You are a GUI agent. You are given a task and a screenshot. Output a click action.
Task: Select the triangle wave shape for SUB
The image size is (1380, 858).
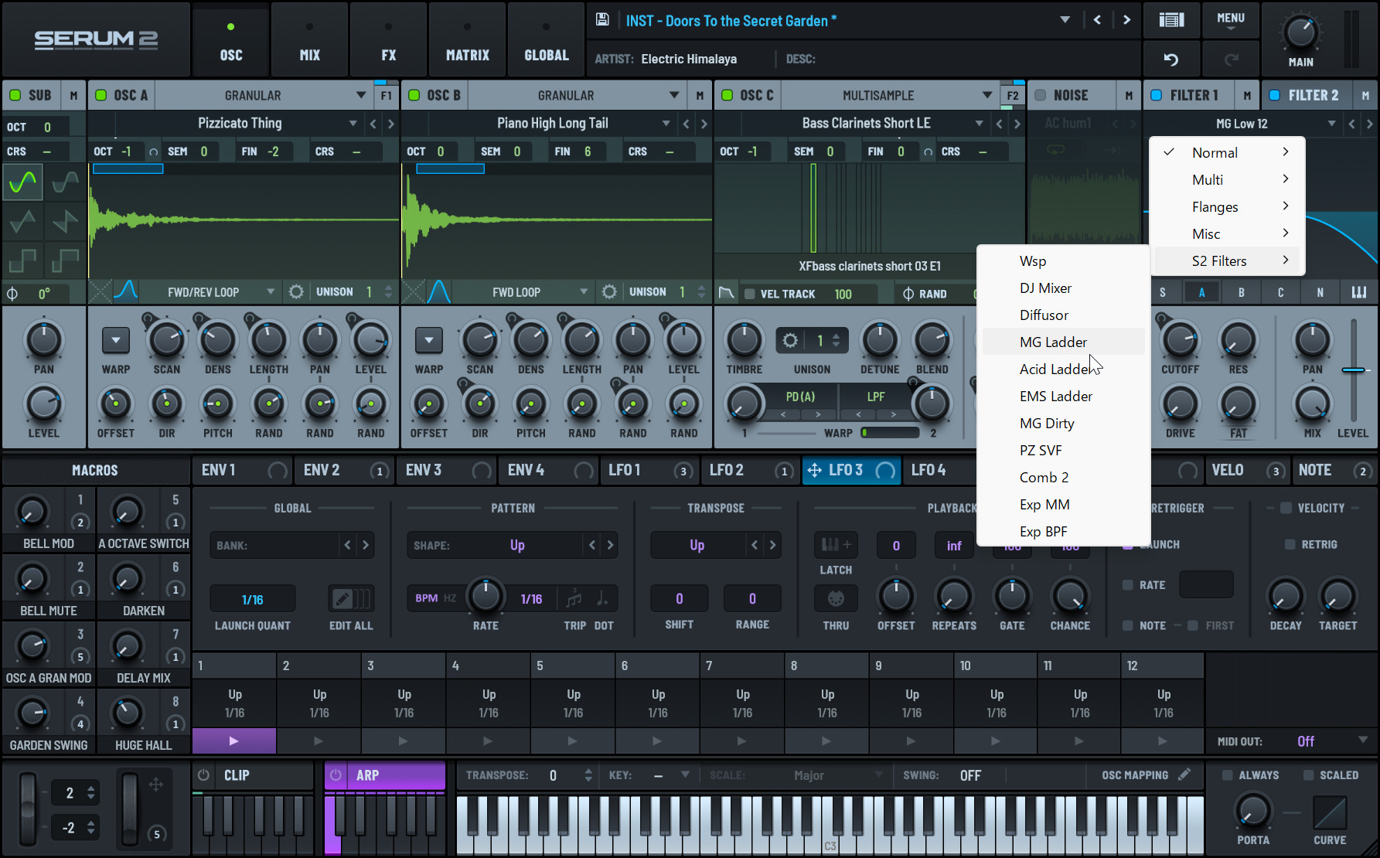click(22, 223)
